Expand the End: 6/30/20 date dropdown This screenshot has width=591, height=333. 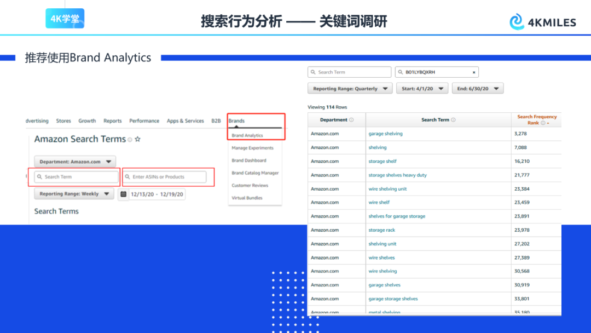pyautogui.click(x=477, y=89)
